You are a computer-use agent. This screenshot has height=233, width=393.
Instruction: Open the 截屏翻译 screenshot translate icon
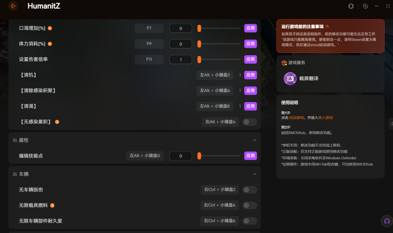(290, 79)
